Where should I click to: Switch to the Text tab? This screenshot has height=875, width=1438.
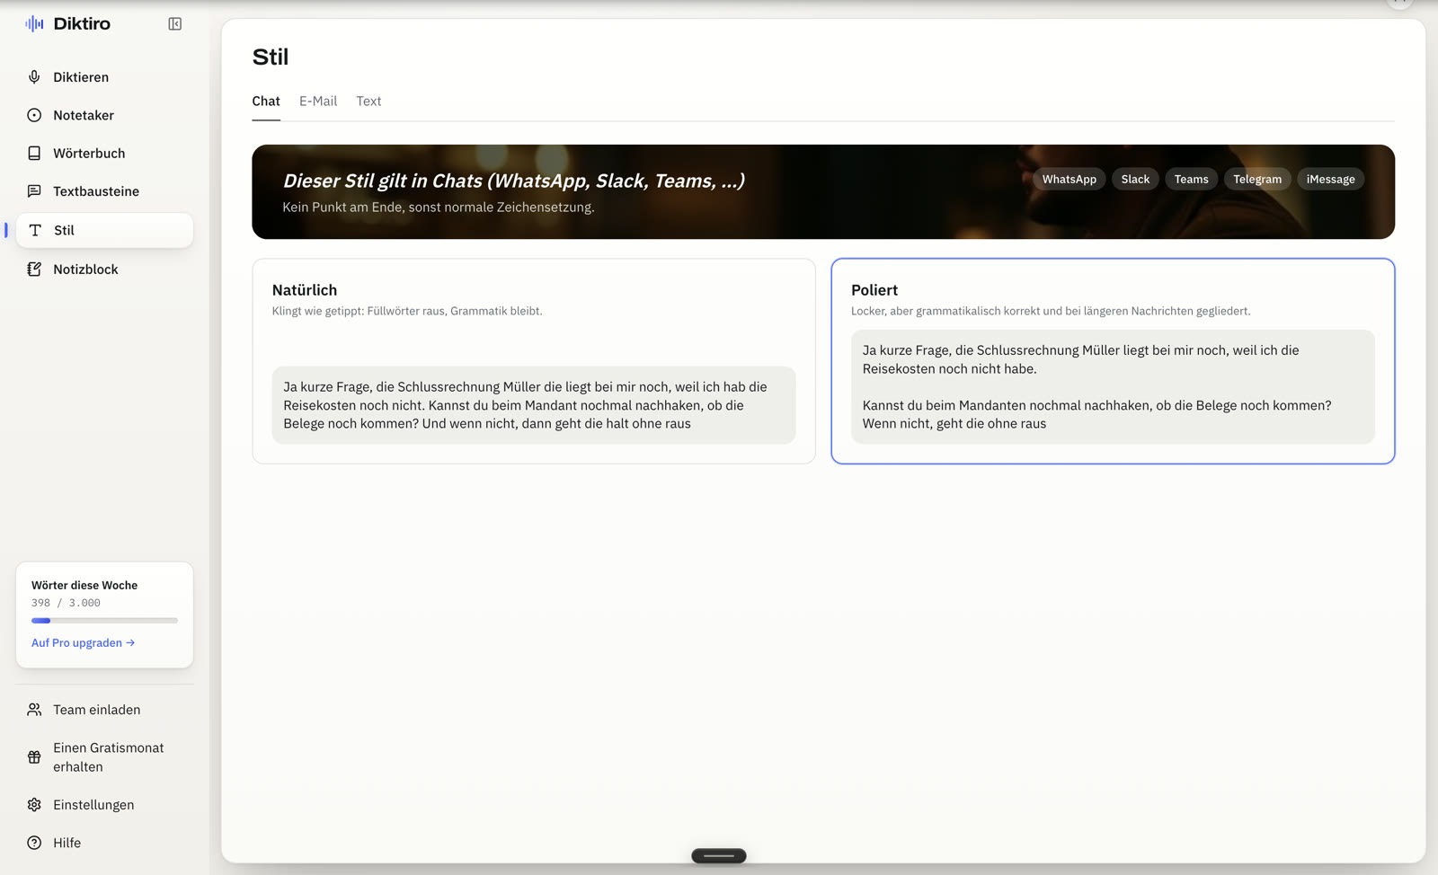tap(368, 102)
